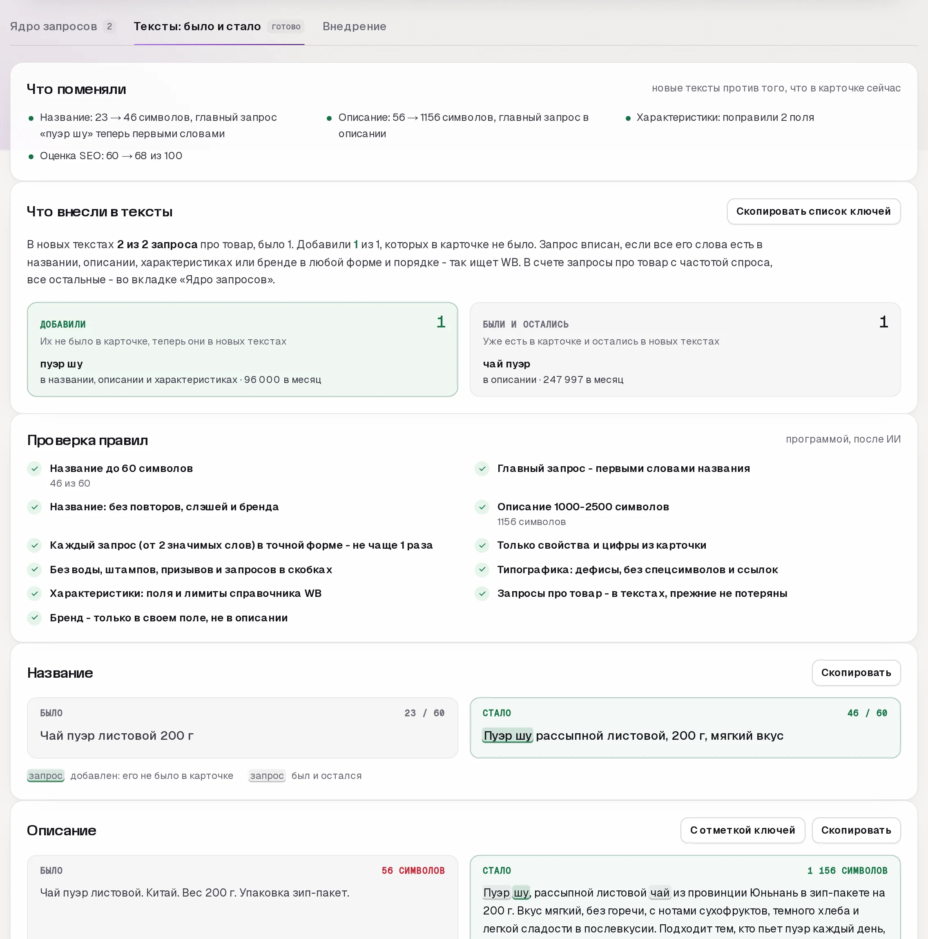Click check icon for «Без воды, штампов, призывов»

pos(35,569)
